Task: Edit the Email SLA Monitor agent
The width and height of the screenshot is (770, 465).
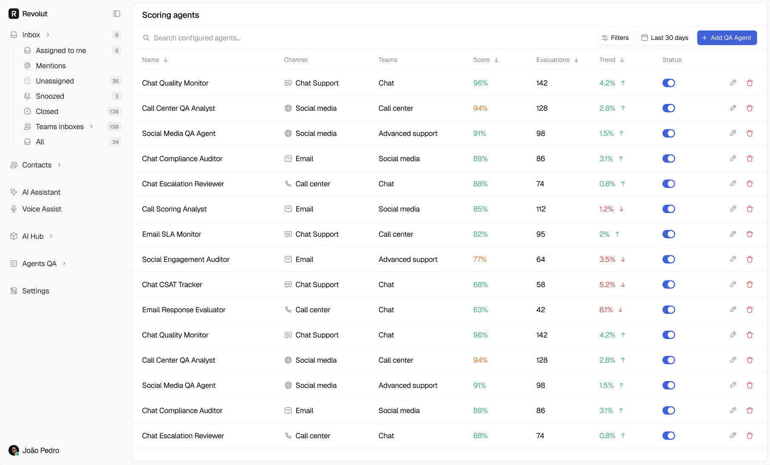Action: click(733, 234)
